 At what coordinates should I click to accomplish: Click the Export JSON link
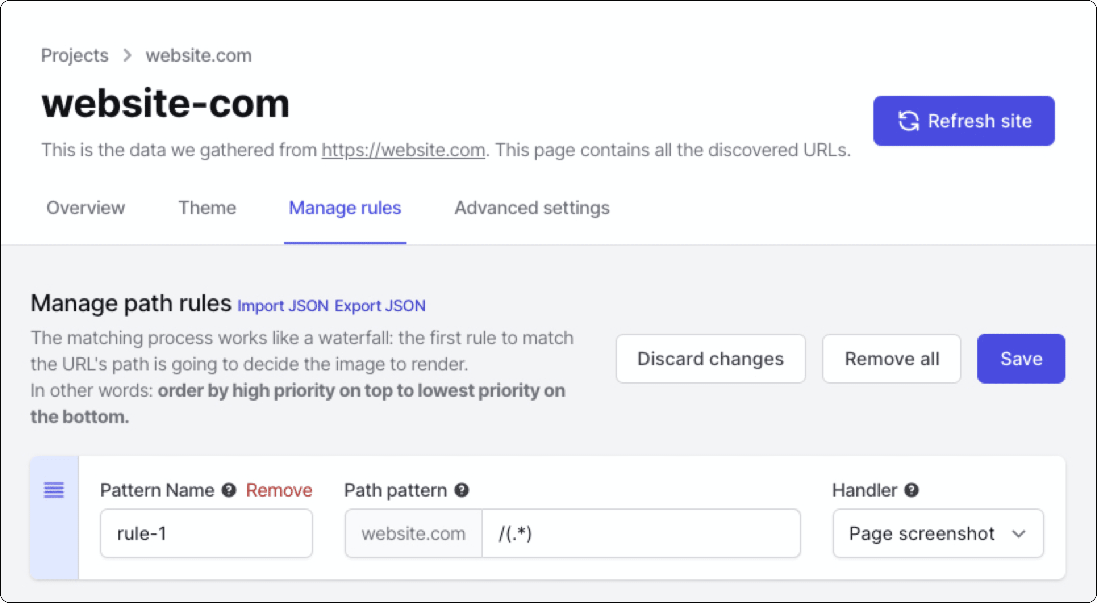click(380, 305)
